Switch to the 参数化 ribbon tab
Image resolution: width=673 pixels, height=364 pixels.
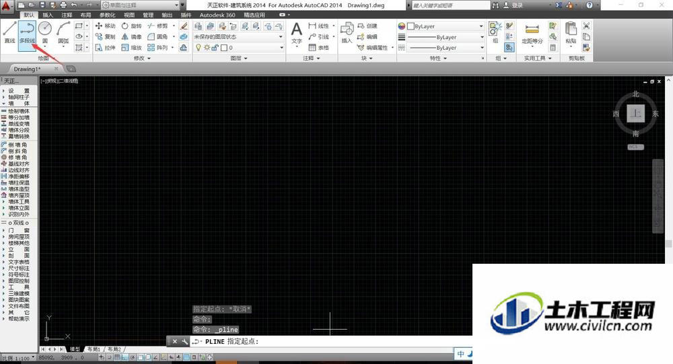coord(107,15)
